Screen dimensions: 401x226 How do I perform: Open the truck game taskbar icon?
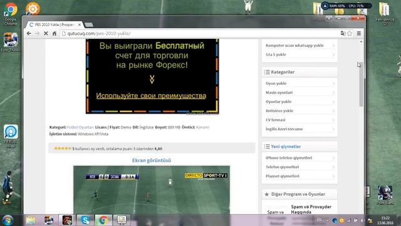click(x=49, y=220)
